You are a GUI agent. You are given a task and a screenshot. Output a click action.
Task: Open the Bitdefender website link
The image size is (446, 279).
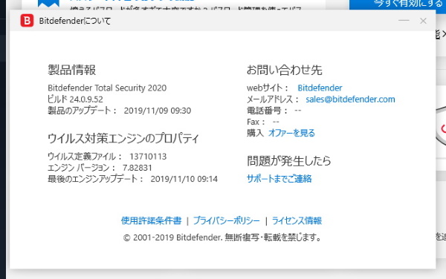point(320,88)
